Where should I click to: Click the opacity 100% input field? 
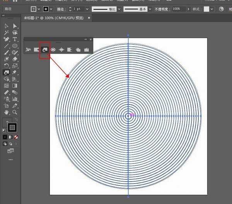[x=177, y=8]
